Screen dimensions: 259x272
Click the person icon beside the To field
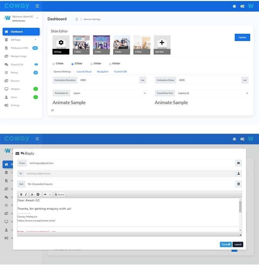(x=238, y=174)
